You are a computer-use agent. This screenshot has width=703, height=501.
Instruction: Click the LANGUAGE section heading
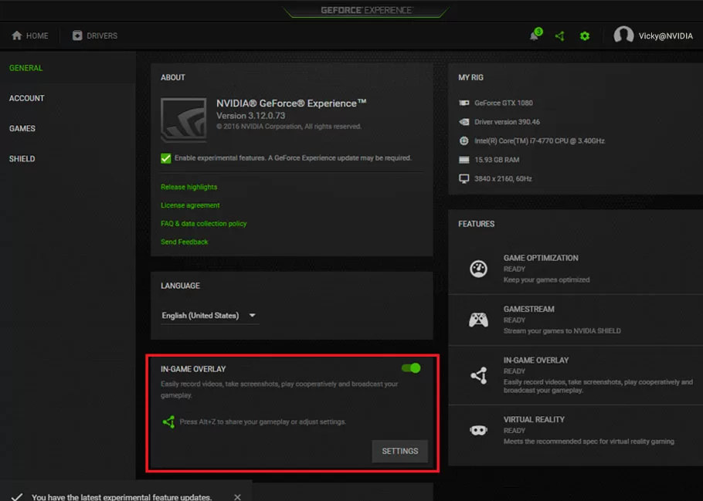click(180, 286)
